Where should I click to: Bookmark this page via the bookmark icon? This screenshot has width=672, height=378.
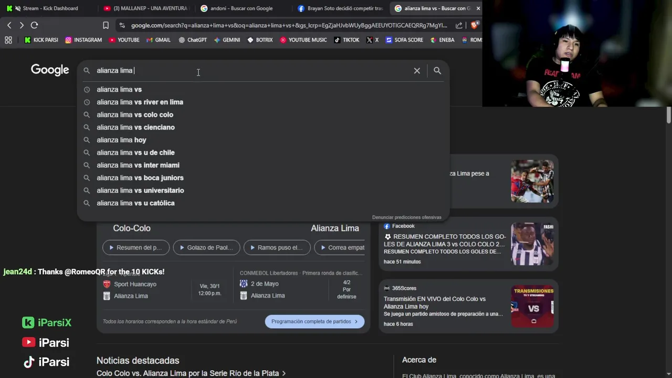pyautogui.click(x=106, y=25)
